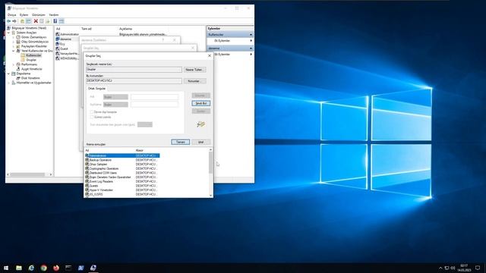Collapse the Depolama tree node
The image size is (486, 273).
(8, 74)
